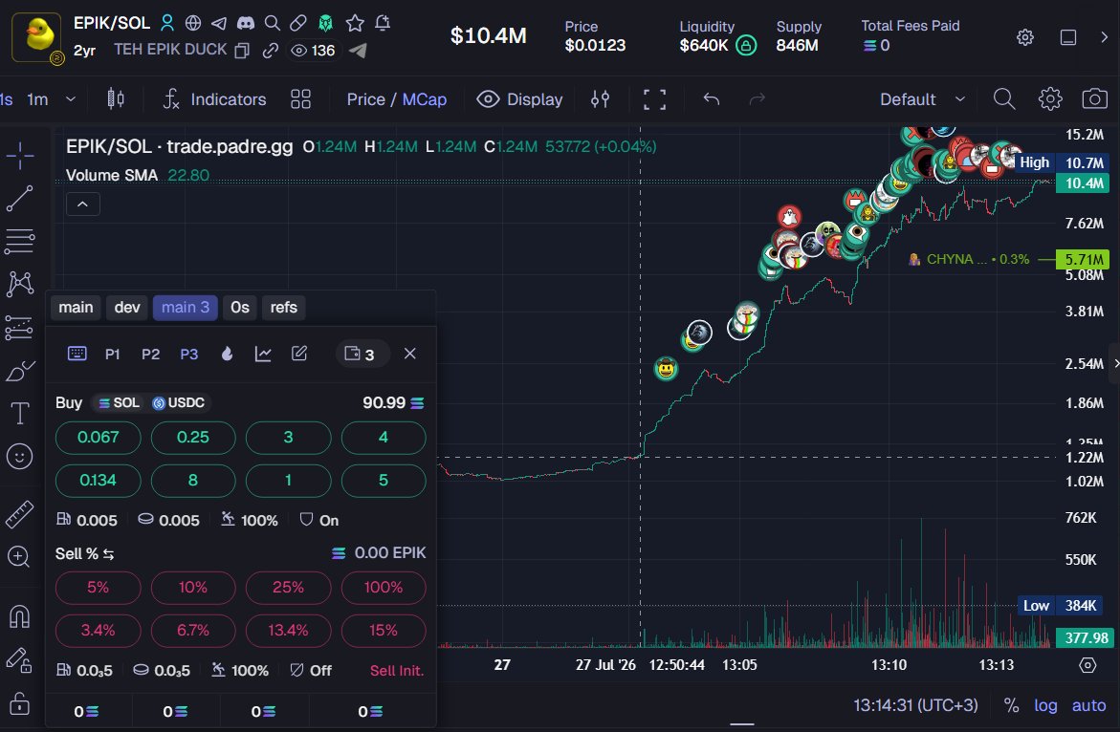Toggle auto scale on chart
This screenshot has width=1120, height=732.
[x=1089, y=705]
